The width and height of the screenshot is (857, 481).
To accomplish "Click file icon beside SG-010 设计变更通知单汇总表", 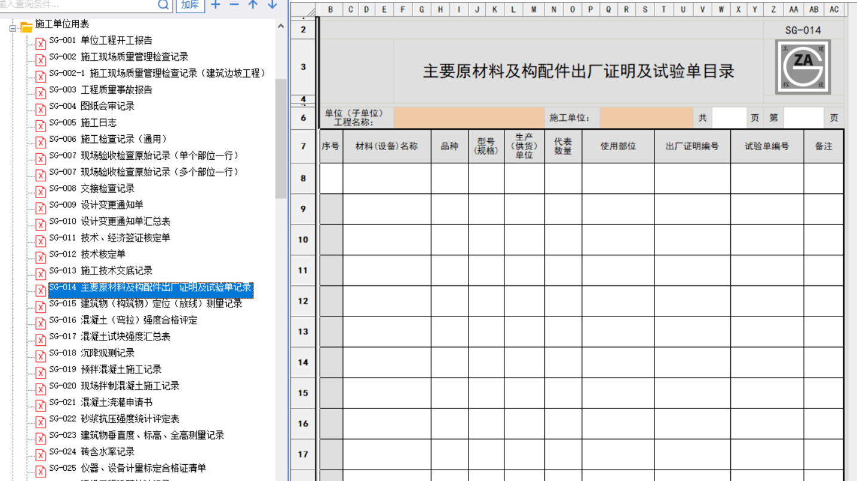I will [41, 224].
